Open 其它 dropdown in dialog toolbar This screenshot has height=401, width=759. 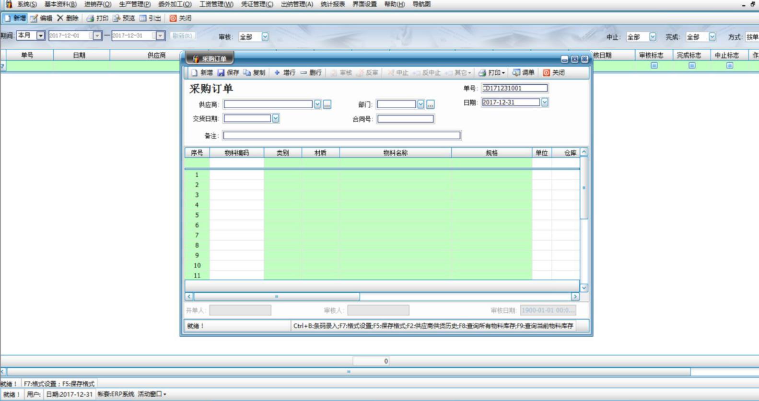point(458,73)
